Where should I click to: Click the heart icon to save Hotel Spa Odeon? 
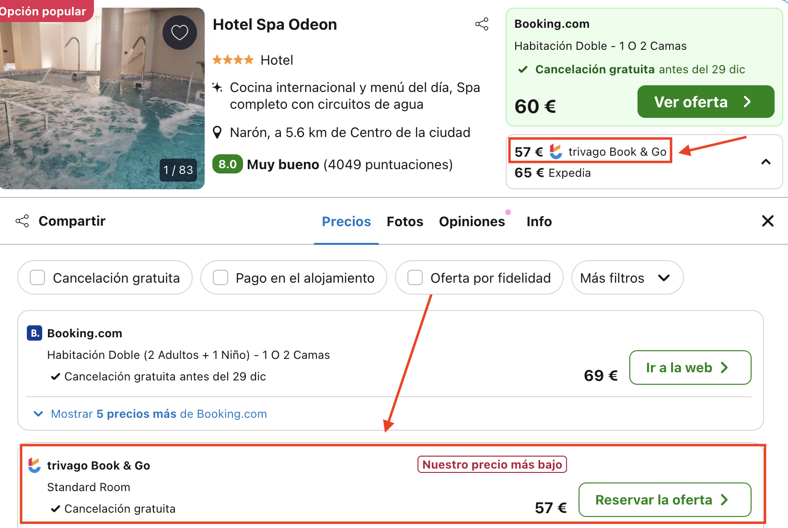(180, 33)
